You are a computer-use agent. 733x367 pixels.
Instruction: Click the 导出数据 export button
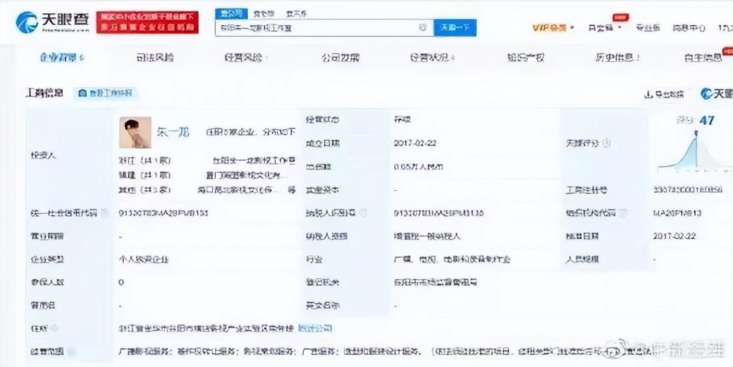664,94
